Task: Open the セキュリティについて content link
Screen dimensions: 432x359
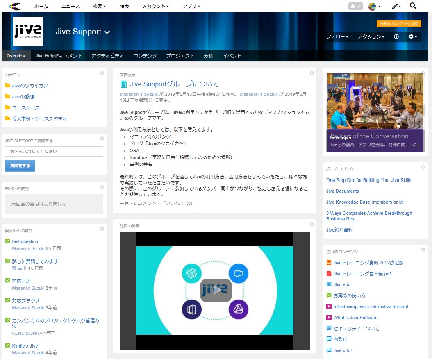Action: point(356,328)
